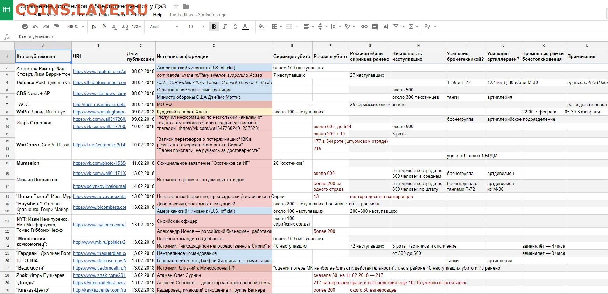Insert a comment
608x294 pixels.
[x=375, y=27]
